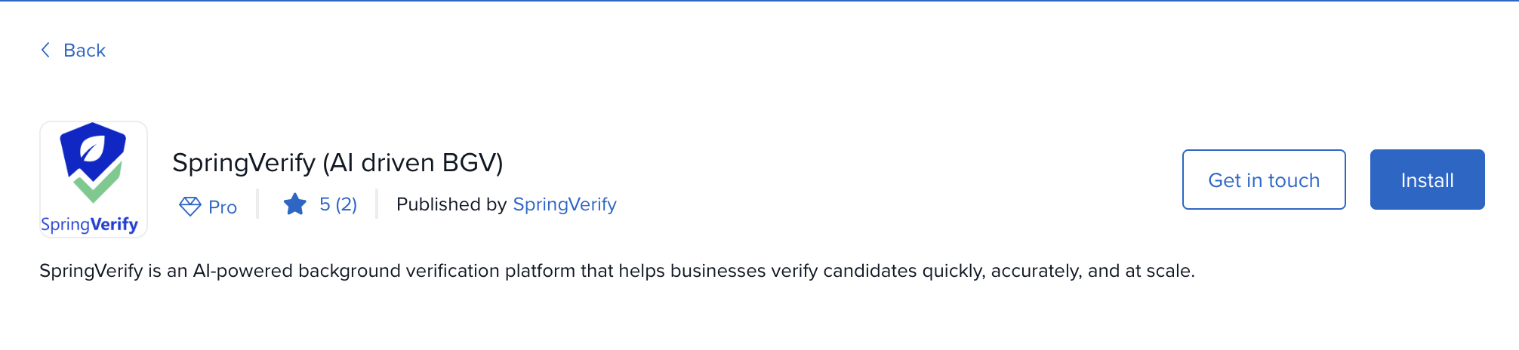The width and height of the screenshot is (1519, 350).
Task: Open the 5 rating score
Action: 325,204
